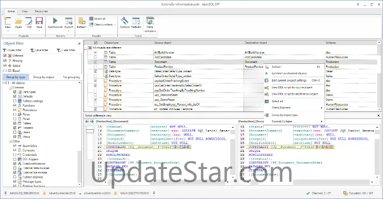Click the Export icon
383x199 pixels.
click(x=69, y=21)
